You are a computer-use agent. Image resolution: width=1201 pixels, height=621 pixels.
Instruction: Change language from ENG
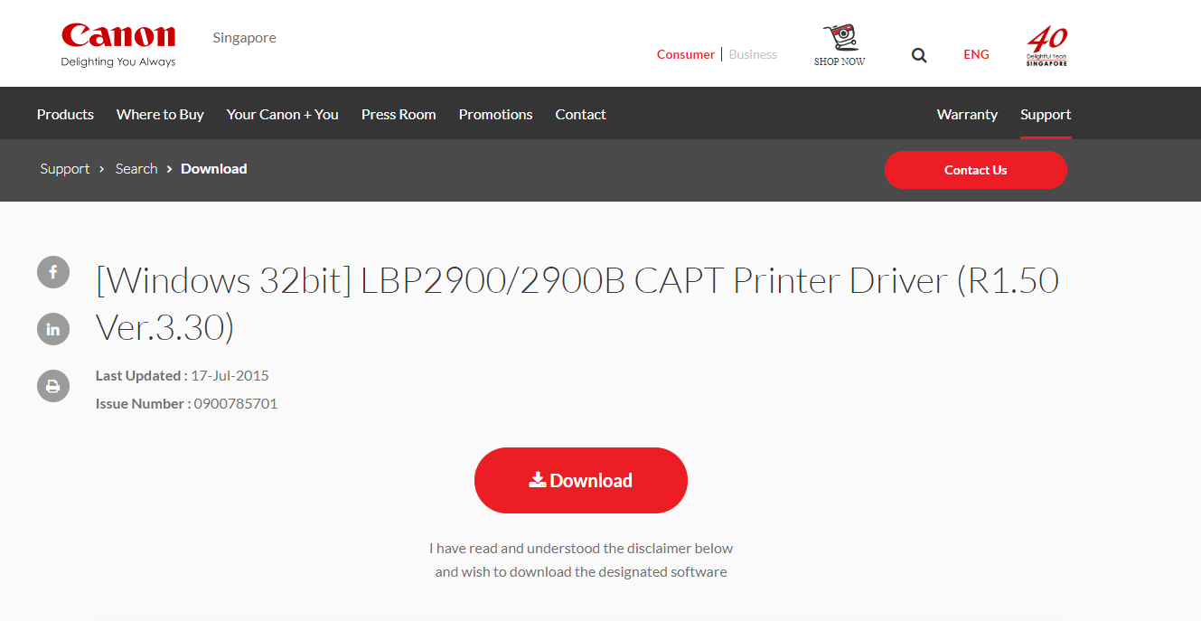[976, 54]
